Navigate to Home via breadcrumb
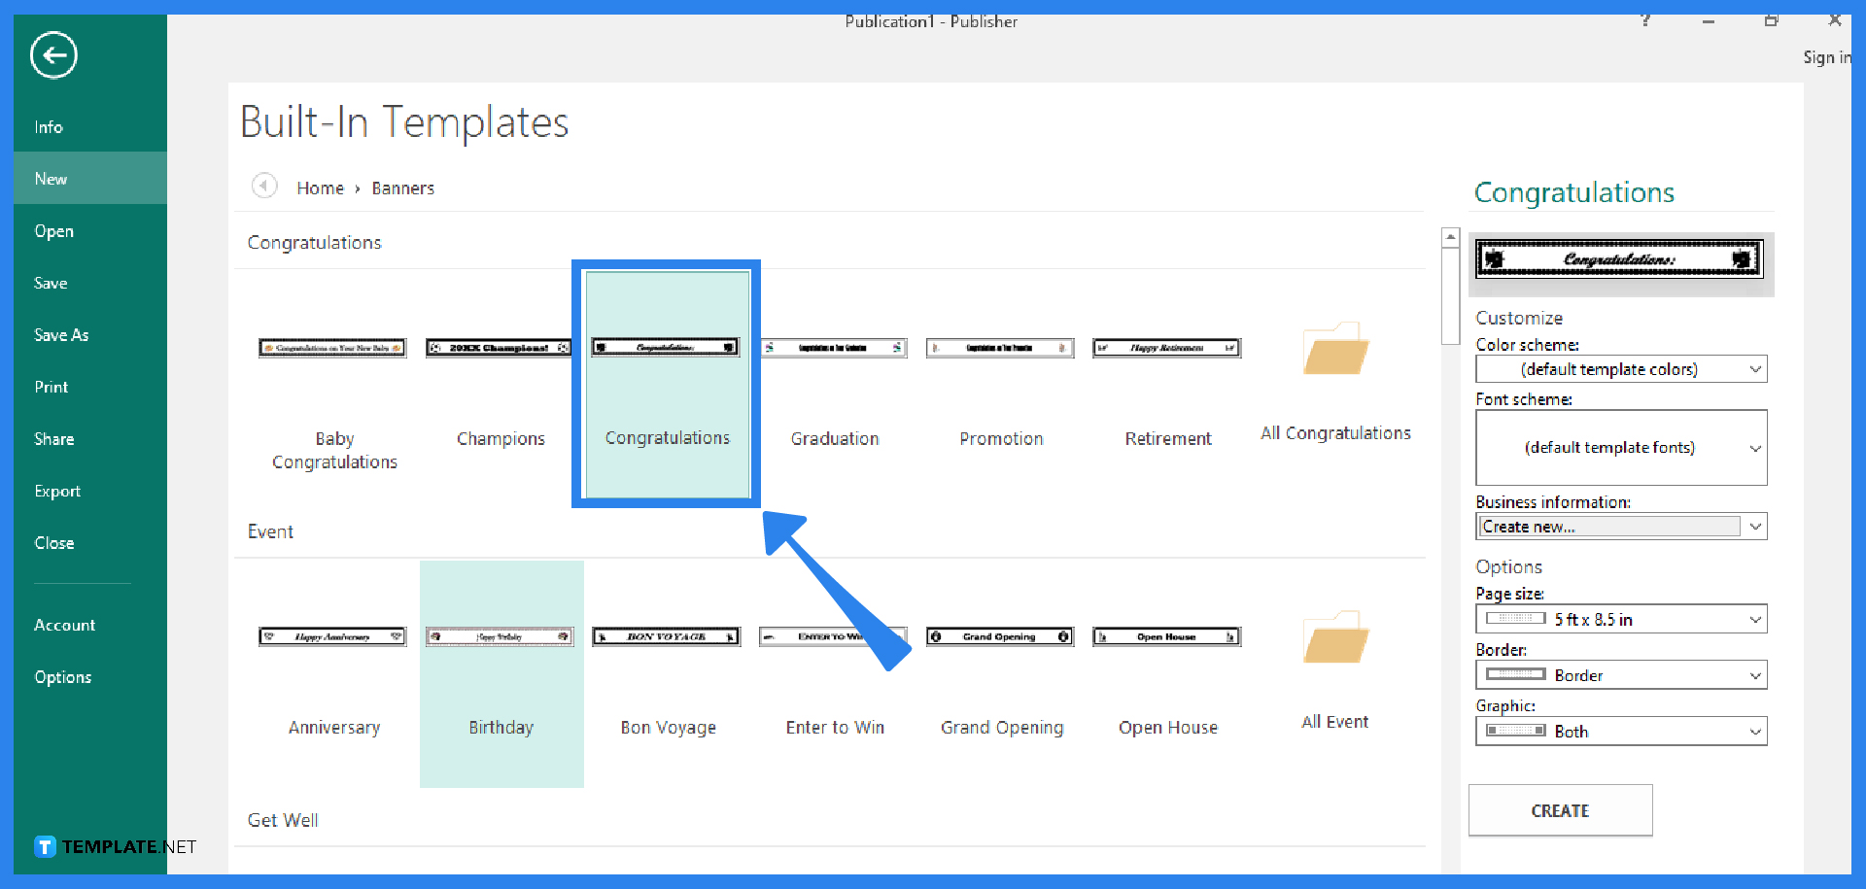Image resolution: width=1866 pixels, height=889 pixels. point(321,188)
